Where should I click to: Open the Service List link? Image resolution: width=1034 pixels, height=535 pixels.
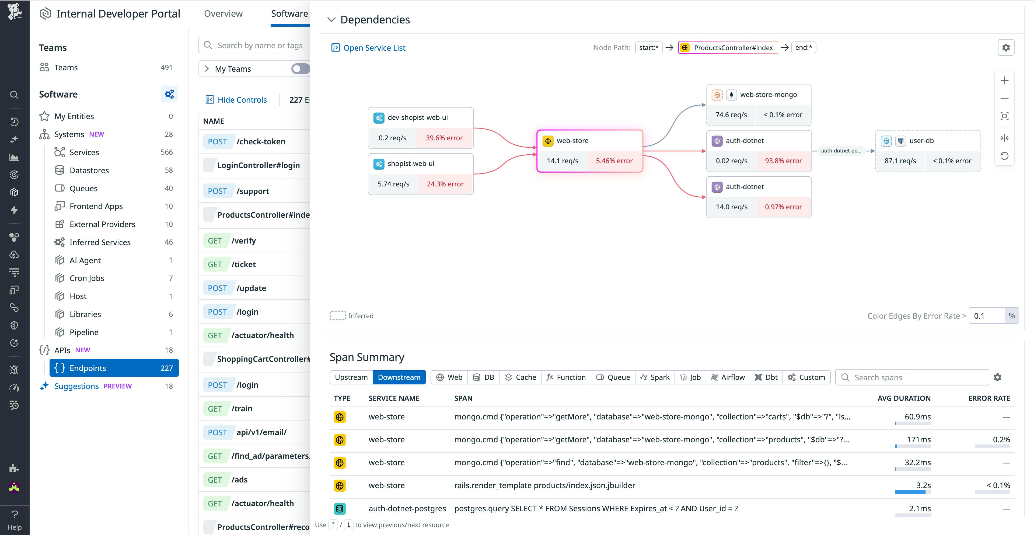(373, 47)
